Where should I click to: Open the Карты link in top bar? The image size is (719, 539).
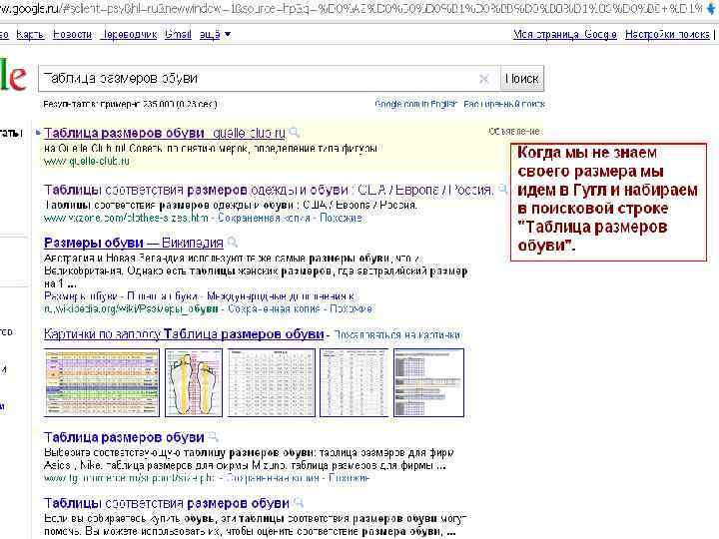coord(30,34)
